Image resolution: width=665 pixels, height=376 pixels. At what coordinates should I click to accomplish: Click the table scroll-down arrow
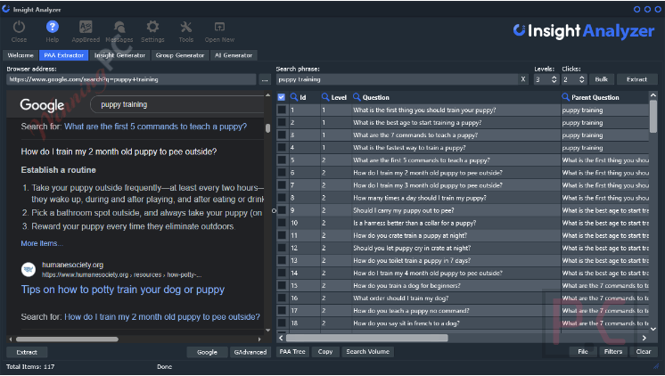pos(653,329)
